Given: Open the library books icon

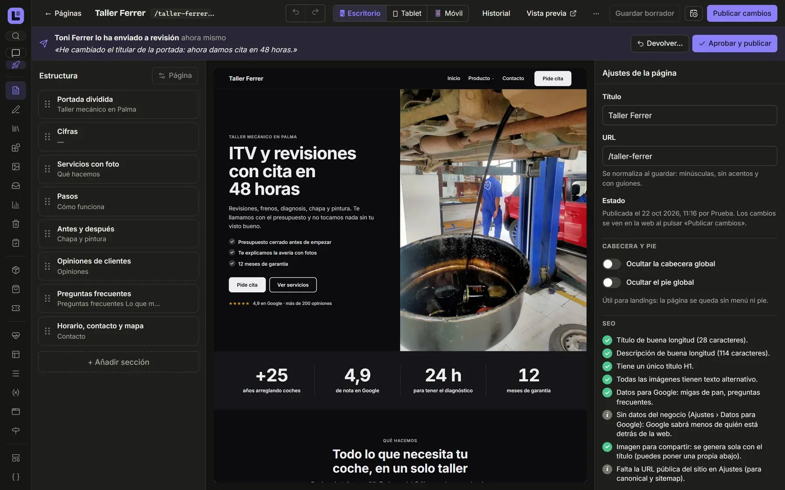Looking at the screenshot, I should (16, 128).
